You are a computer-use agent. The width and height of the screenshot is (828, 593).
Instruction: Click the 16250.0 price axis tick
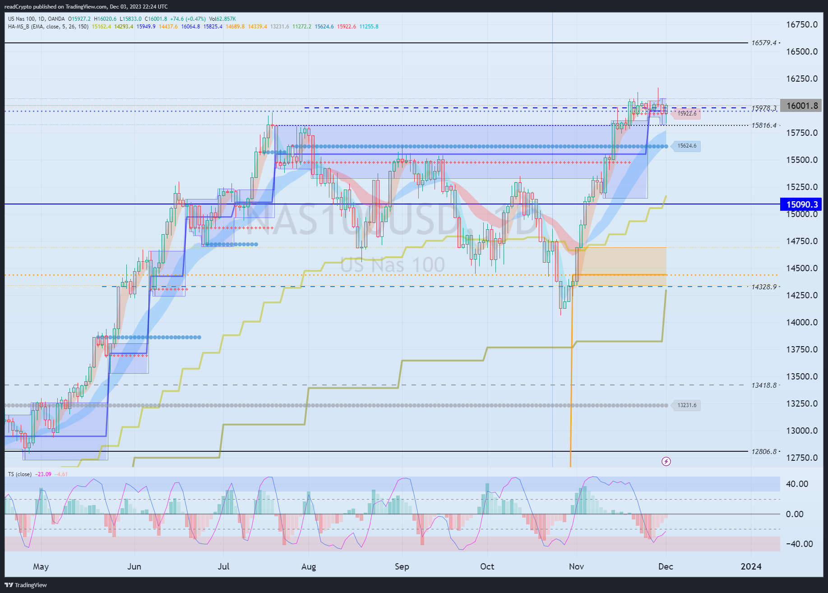(x=802, y=79)
